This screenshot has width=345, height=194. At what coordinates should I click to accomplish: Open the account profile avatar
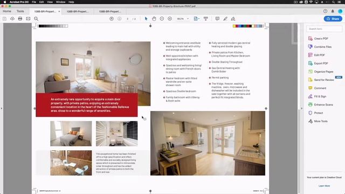pos(340,11)
